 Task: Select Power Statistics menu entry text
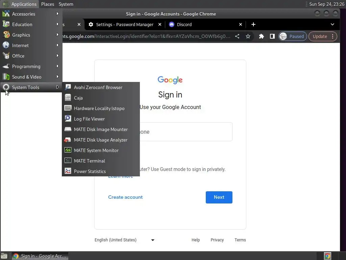pyautogui.click(x=90, y=171)
